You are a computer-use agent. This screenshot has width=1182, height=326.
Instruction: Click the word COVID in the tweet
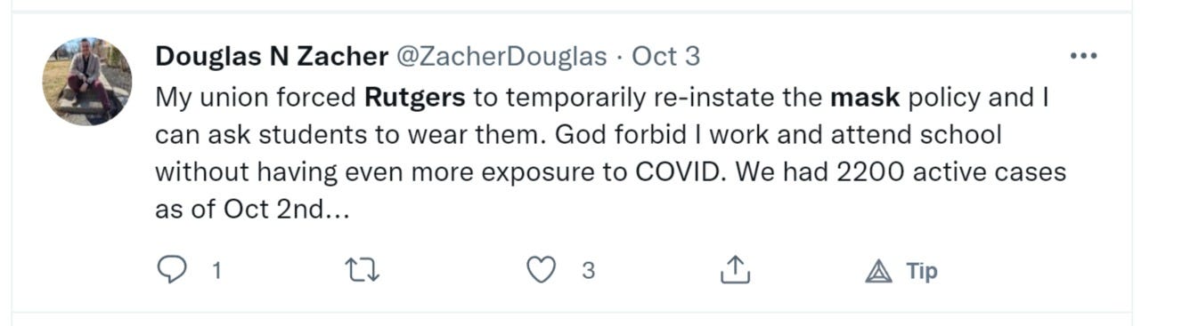(x=677, y=171)
